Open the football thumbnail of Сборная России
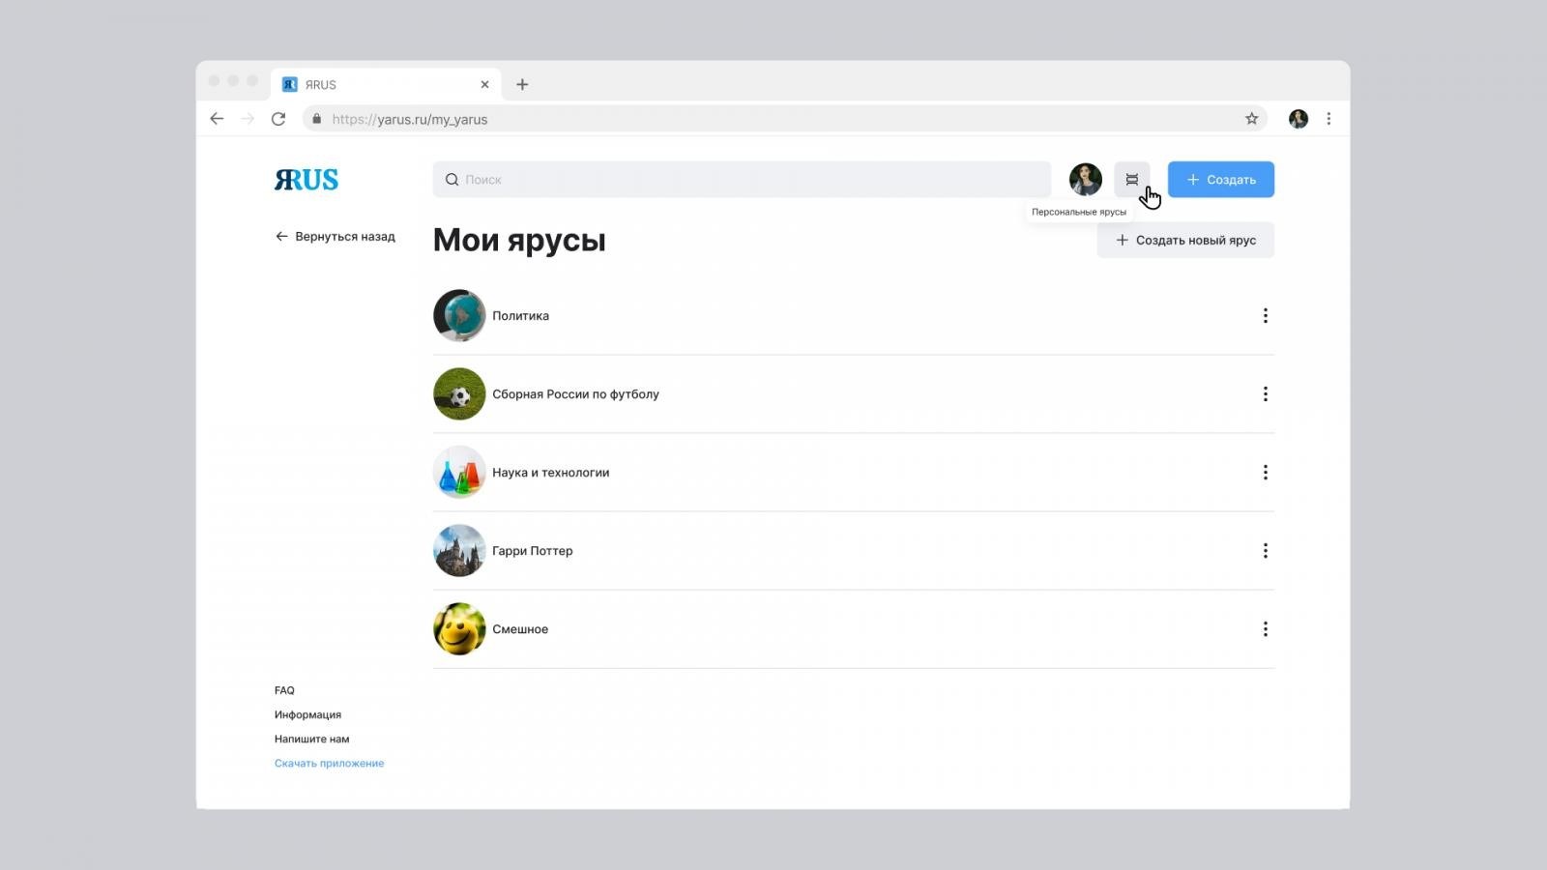 pos(459,393)
